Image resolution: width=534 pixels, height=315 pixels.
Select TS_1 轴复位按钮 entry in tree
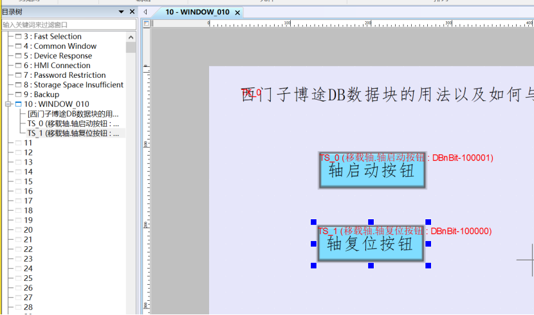(x=73, y=133)
